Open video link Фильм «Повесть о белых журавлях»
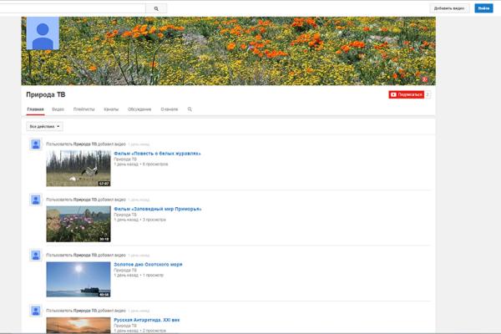The width and height of the screenshot is (501, 334). (157, 154)
